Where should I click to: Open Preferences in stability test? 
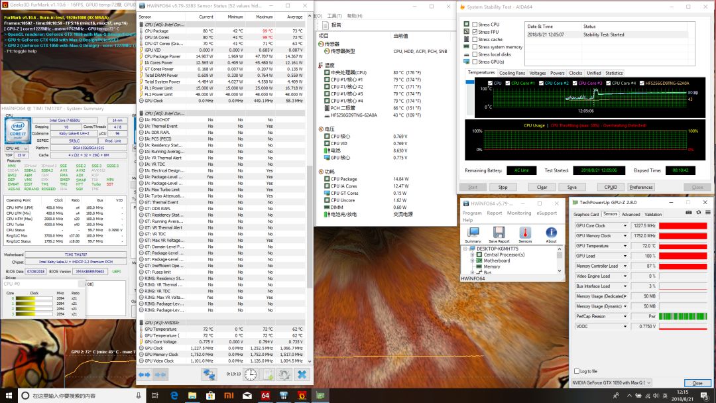(x=640, y=187)
